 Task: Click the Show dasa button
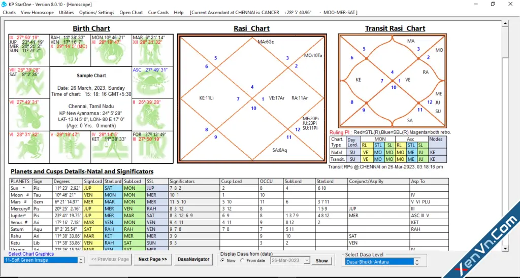pos(321,261)
